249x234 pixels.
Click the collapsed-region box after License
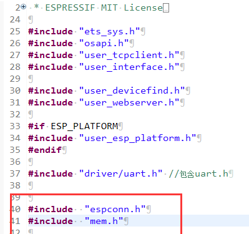(166, 8)
